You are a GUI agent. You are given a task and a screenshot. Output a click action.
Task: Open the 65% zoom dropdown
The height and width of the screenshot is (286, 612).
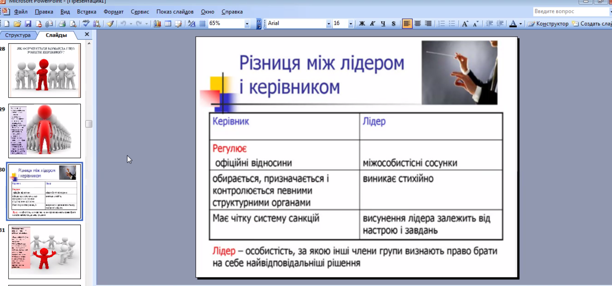click(247, 24)
